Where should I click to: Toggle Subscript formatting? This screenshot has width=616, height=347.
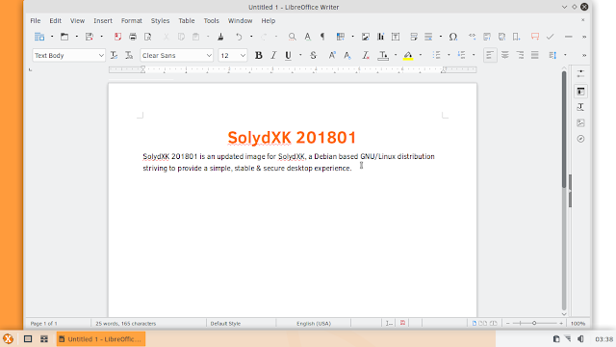tap(346, 56)
